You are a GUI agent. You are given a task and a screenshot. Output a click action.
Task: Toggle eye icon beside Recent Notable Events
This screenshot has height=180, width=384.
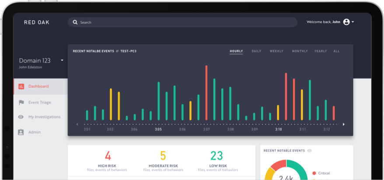(x=309, y=151)
